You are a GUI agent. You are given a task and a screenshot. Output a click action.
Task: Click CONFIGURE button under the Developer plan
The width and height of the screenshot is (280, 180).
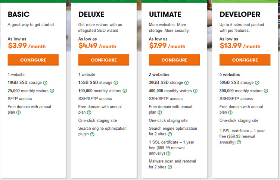coord(245,60)
